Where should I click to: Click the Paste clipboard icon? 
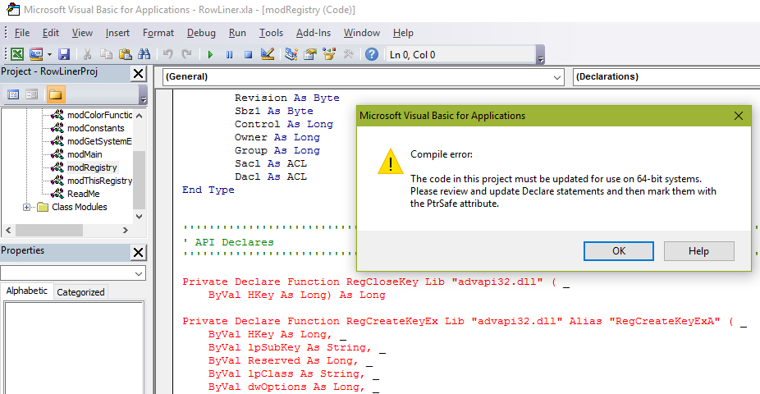click(x=125, y=54)
